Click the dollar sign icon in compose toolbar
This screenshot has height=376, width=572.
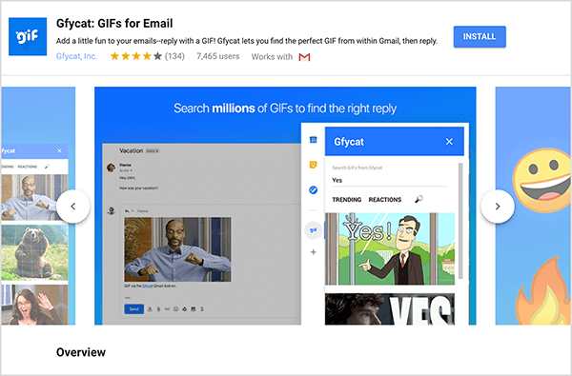pyautogui.click(x=202, y=309)
